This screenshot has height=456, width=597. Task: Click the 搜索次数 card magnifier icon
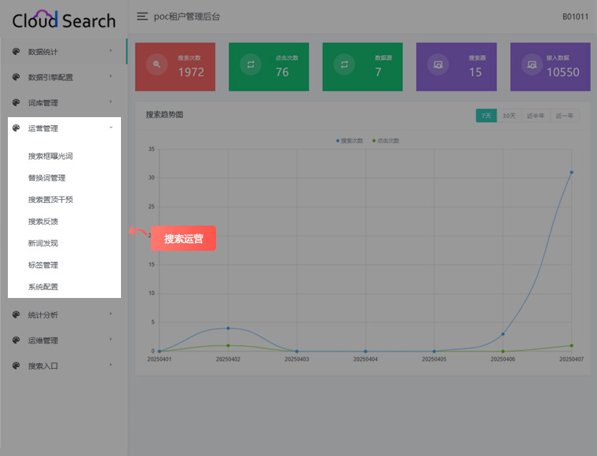coord(157,64)
